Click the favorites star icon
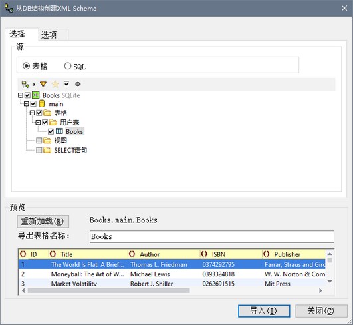The width and height of the screenshot is (353, 325). click(x=55, y=84)
